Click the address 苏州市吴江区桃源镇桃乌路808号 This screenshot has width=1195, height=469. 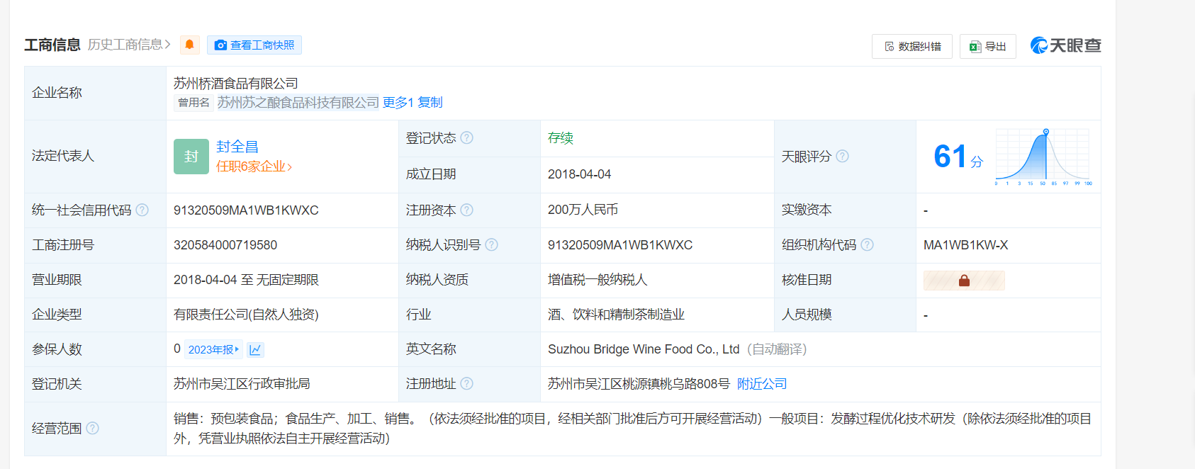[x=639, y=384]
